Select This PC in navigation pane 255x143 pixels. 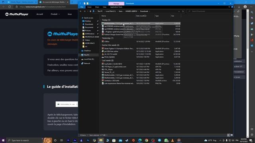click(87, 55)
